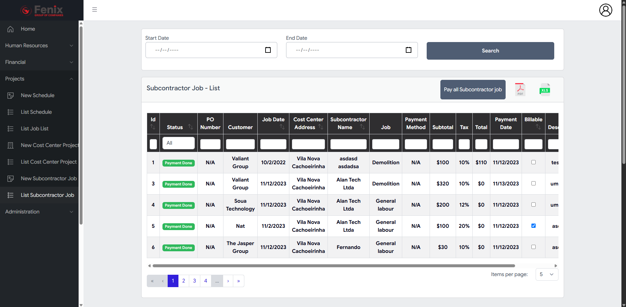Click 'Fernando' subcontractor cell
Screen dimensions: 626x307
(x=348, y=247)
